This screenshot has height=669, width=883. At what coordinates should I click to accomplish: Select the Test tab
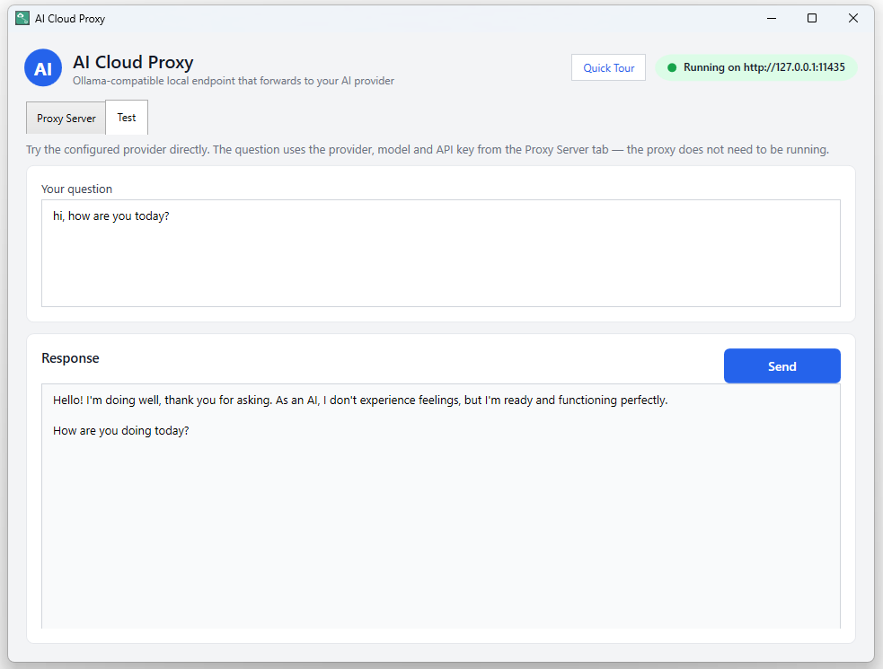point(127,117)
